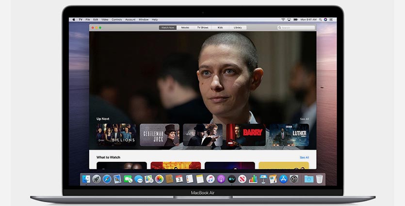
Task: Open System Preferences from the dock
Action: 294,179
